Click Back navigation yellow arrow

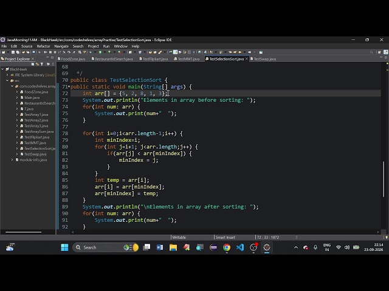click(x=240, y=52)
